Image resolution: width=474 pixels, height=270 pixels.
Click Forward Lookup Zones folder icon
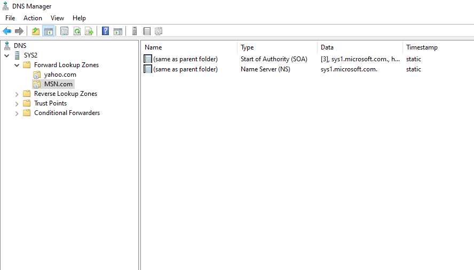[27, 65]
